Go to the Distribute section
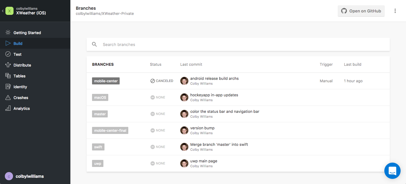 tap(35, 65)
